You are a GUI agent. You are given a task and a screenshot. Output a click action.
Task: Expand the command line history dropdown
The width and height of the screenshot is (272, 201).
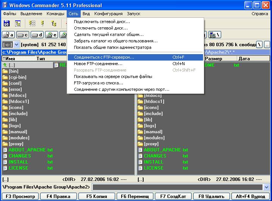(266, 187)
